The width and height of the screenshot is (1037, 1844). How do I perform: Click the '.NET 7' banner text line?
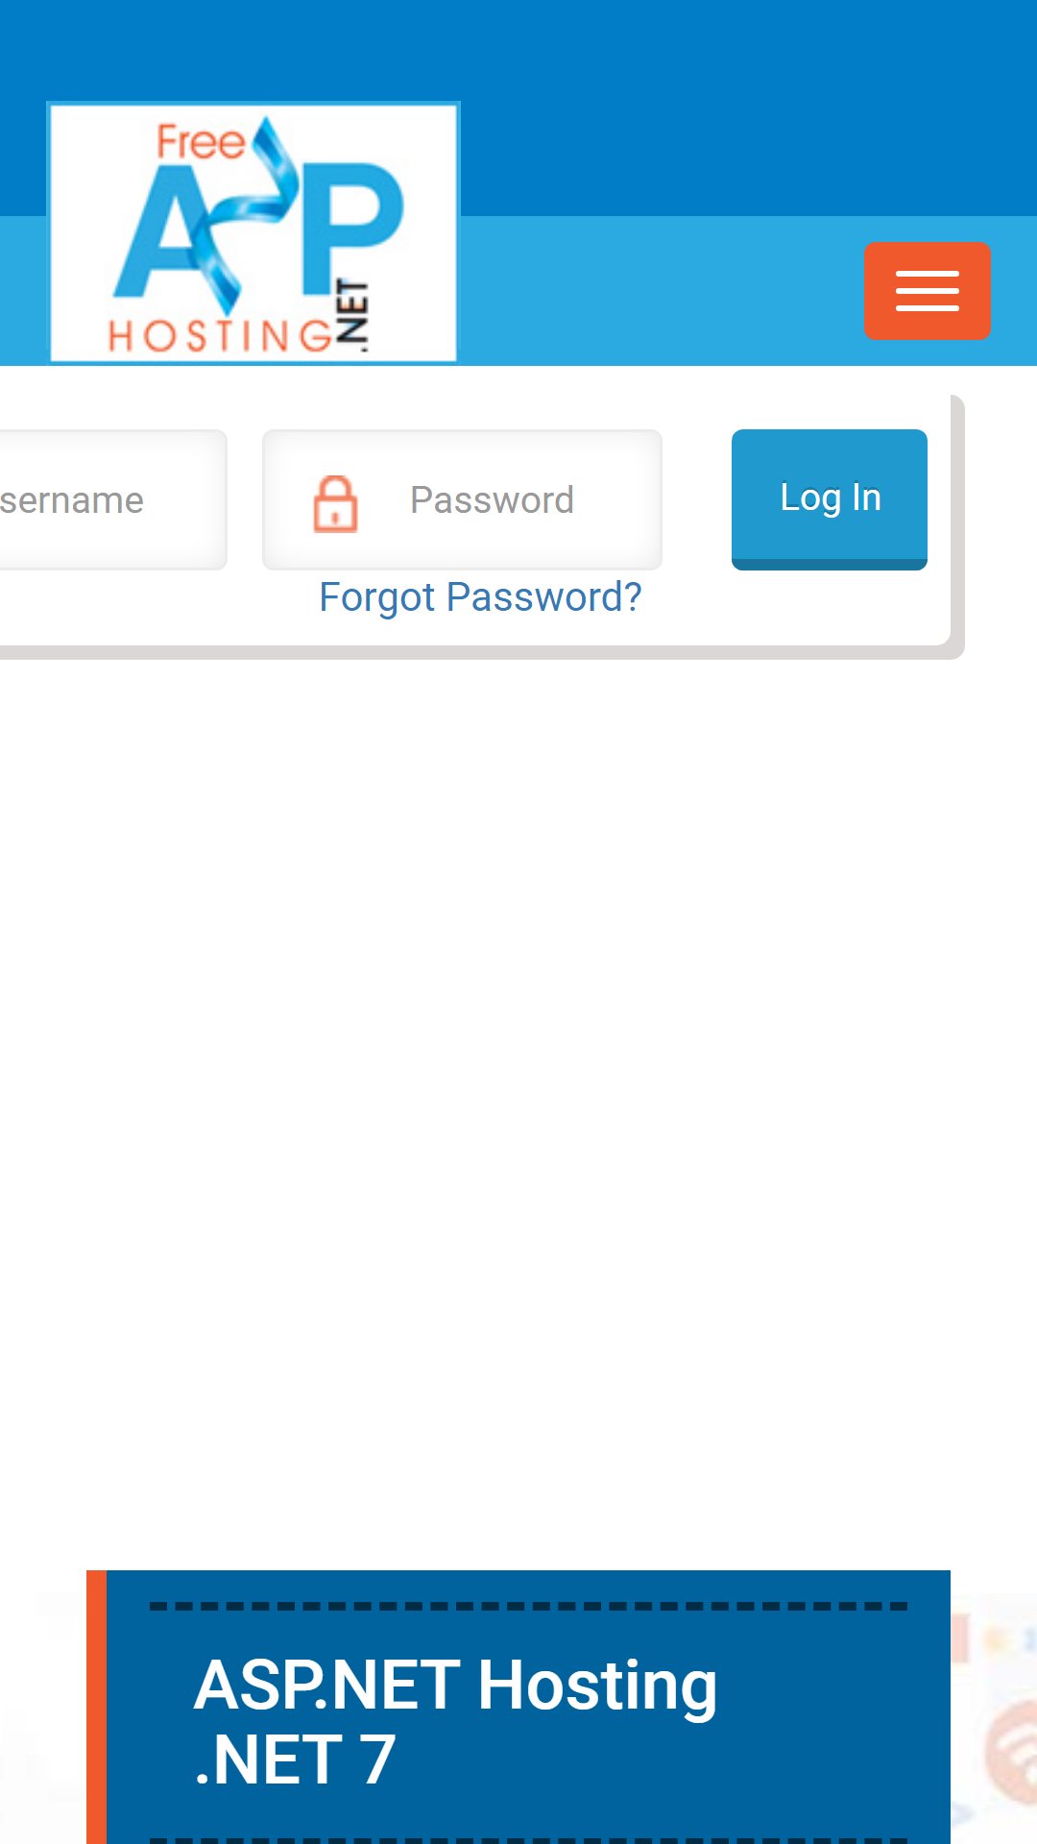pos(295,1760)
